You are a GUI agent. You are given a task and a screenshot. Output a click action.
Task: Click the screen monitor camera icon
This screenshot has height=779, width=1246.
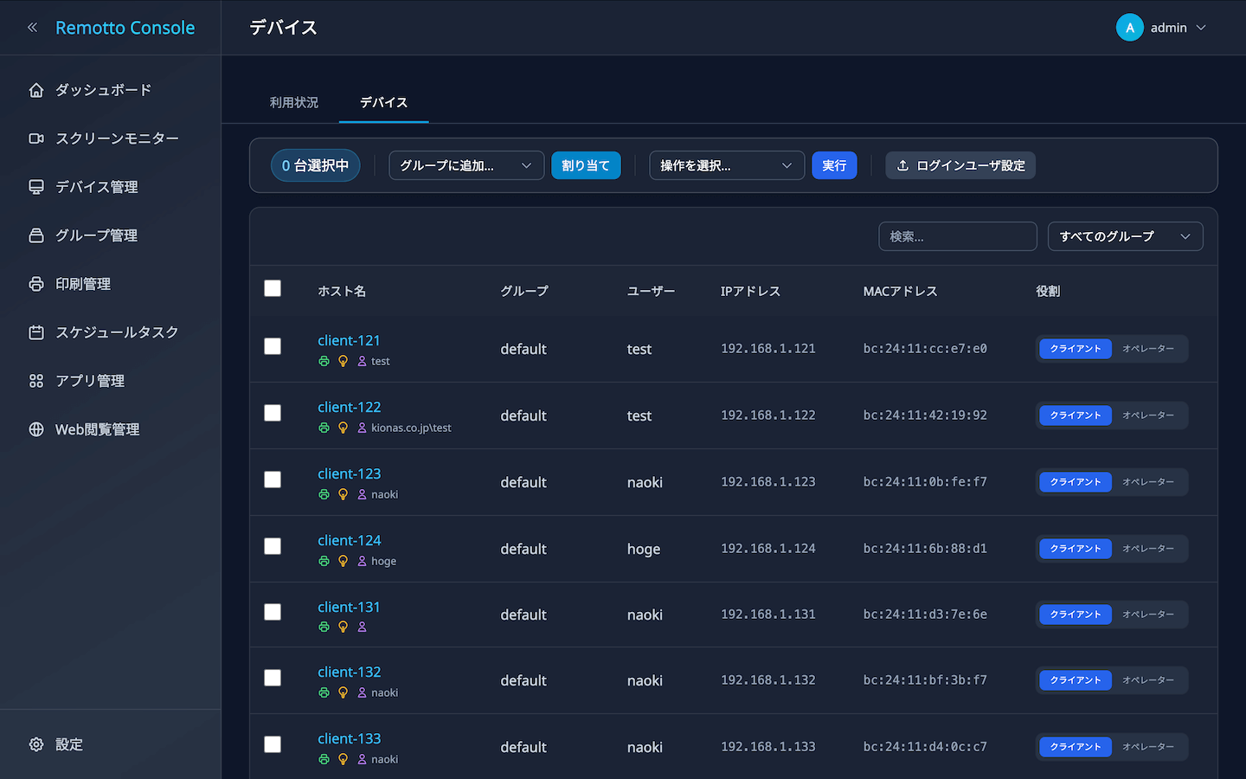click(36, 138)
